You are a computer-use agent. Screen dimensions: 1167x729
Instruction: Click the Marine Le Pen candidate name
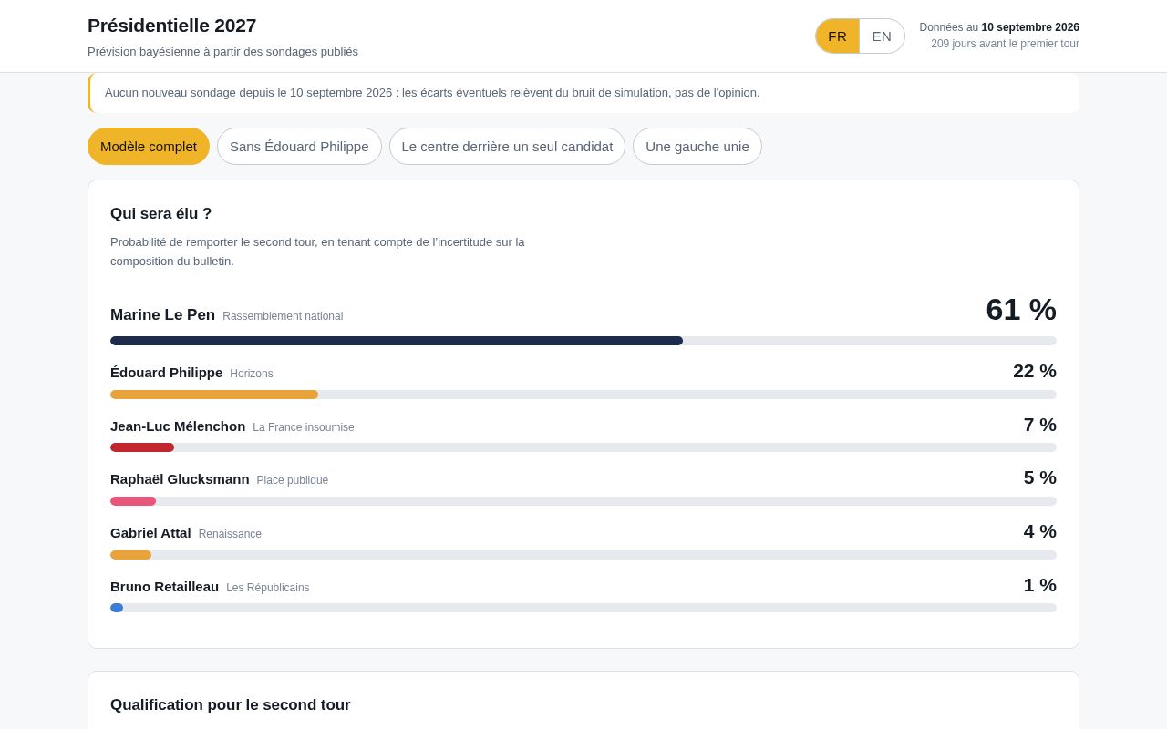162,315
